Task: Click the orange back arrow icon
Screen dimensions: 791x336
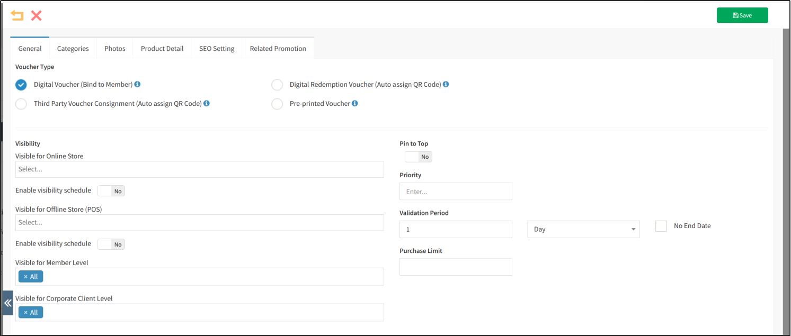Action: 17,15
